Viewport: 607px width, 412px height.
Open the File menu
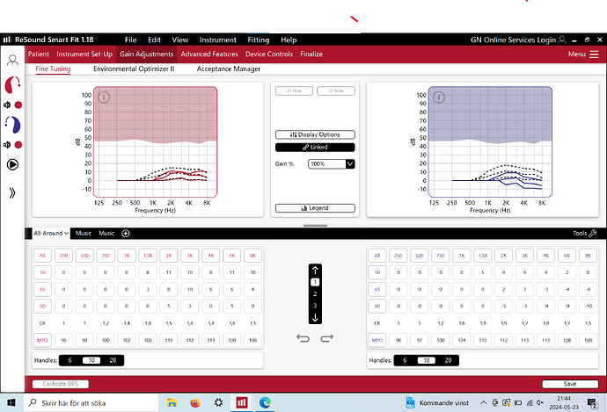130,40
